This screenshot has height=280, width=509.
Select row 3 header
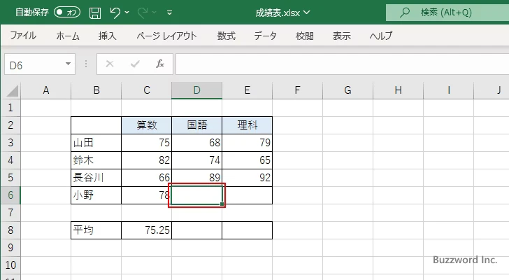click(x=10, y=143)
